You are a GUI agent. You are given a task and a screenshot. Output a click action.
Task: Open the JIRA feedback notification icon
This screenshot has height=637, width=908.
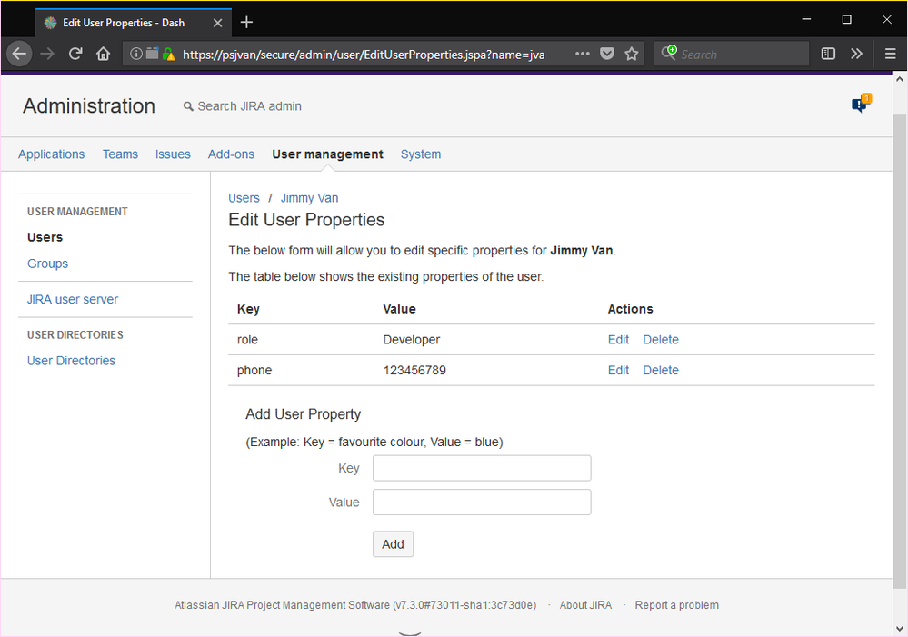pyautogui.click(x=859, y=105)
